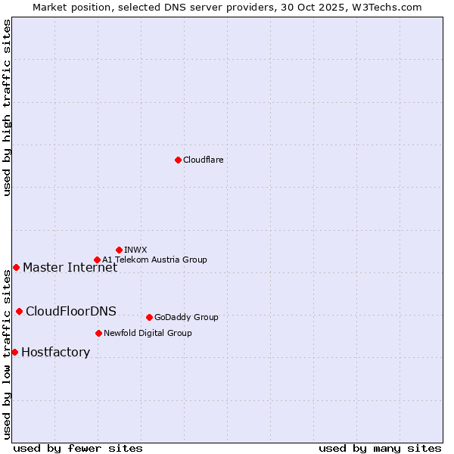Click the GoDaddy Group label
Screen dimensions: 454x454
pos(186,317)
